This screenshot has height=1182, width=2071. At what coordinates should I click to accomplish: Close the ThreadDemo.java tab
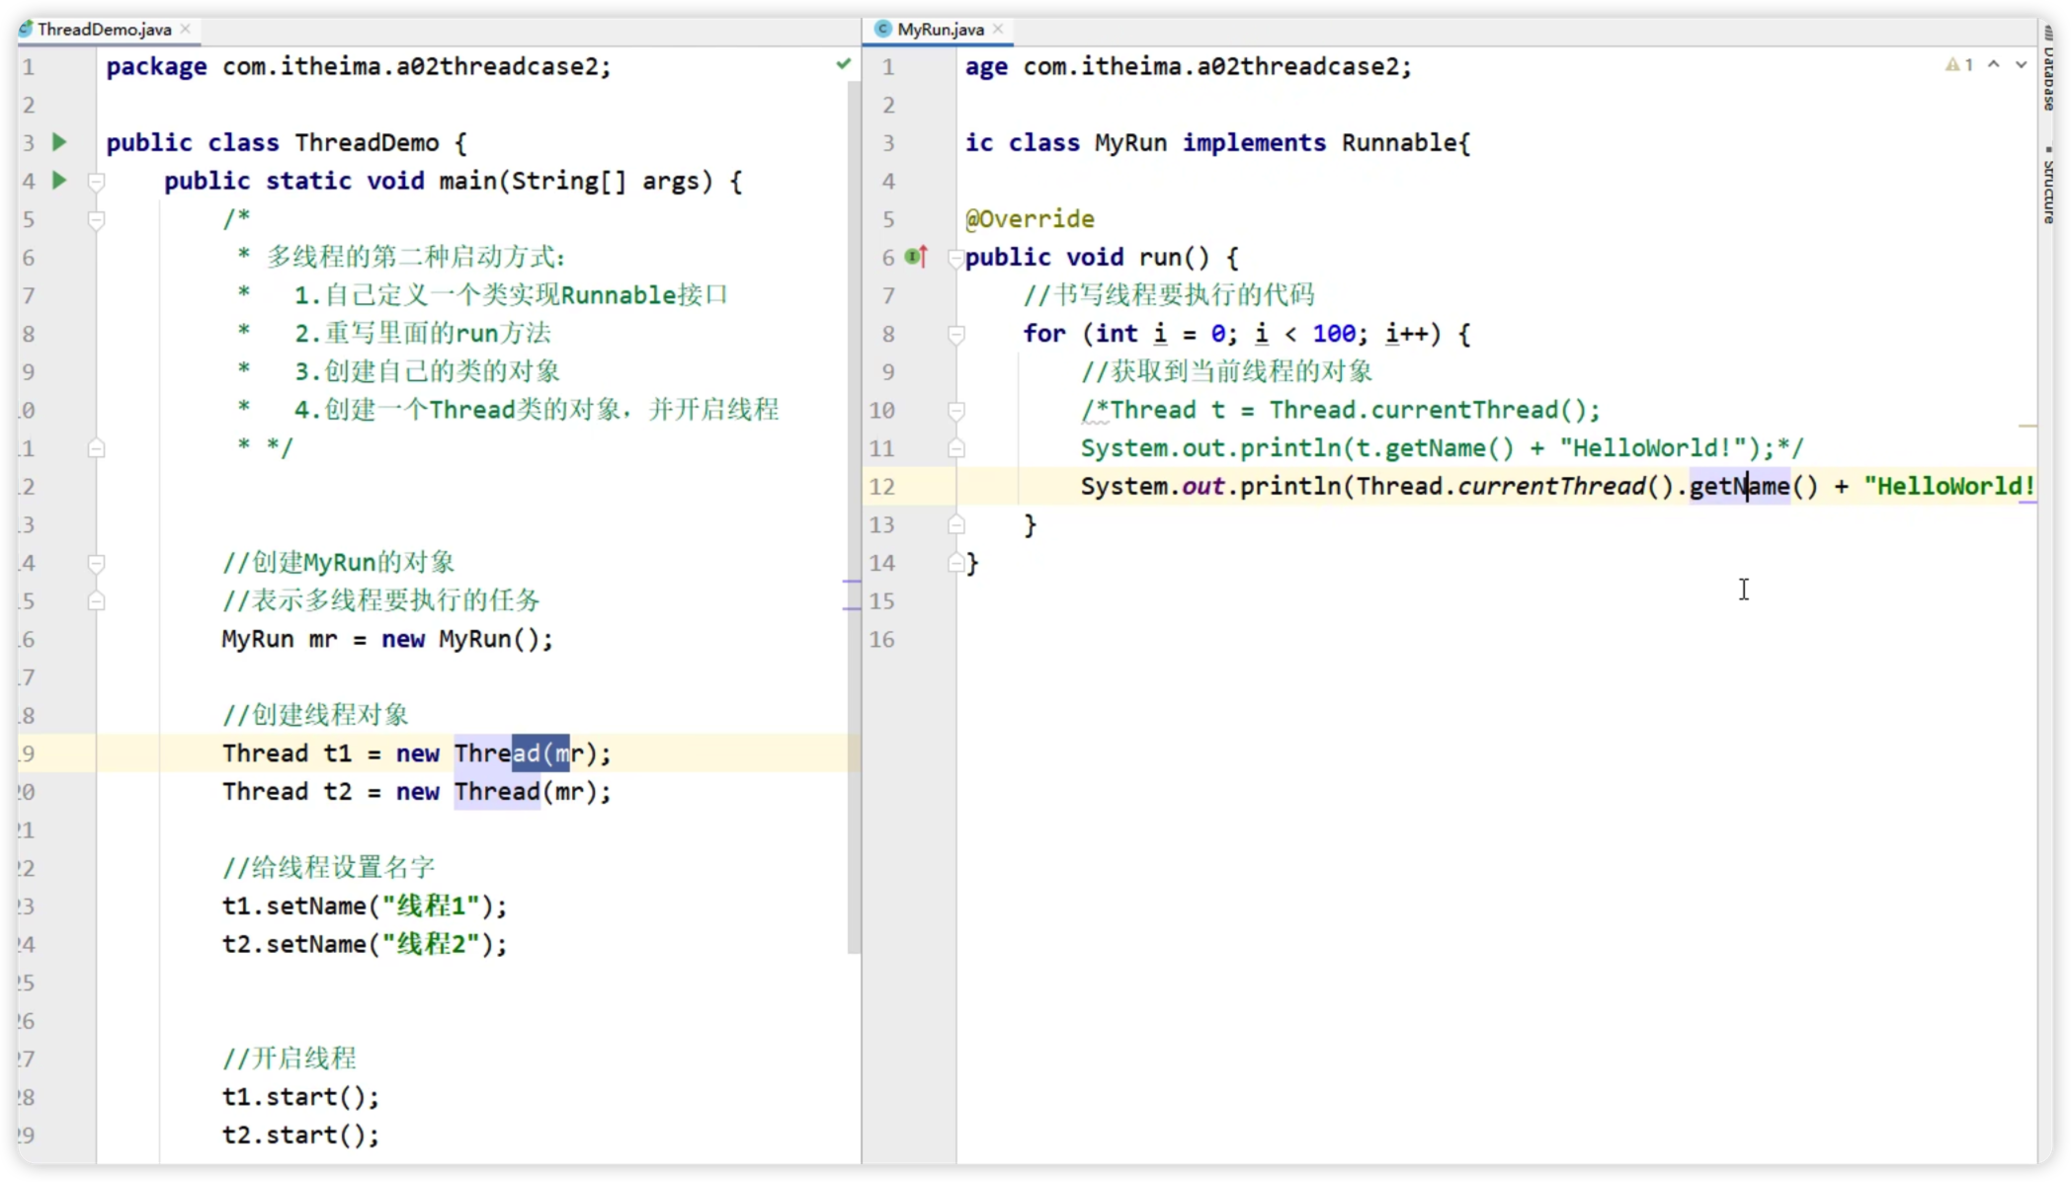186,30
